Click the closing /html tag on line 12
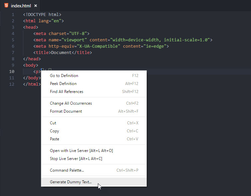251x196 pixels. coord(32,84)
